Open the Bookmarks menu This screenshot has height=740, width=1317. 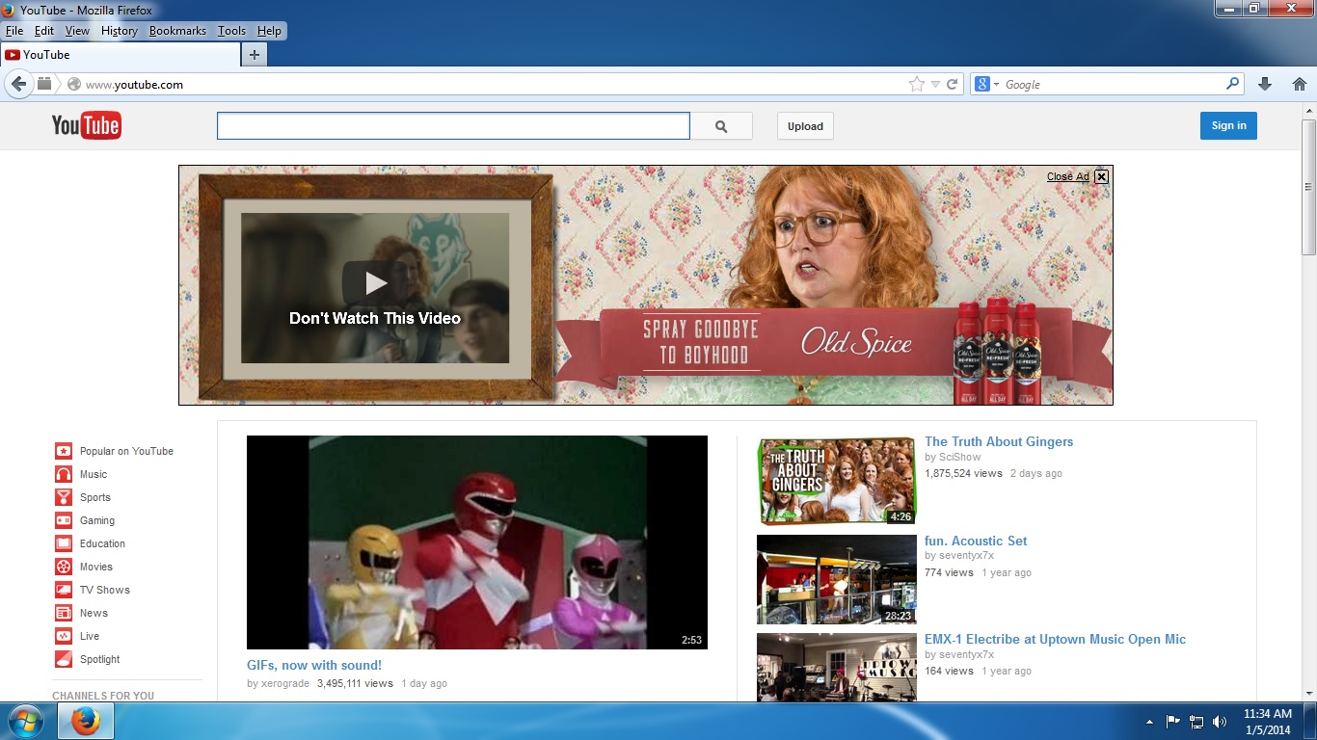coord(177,31)
